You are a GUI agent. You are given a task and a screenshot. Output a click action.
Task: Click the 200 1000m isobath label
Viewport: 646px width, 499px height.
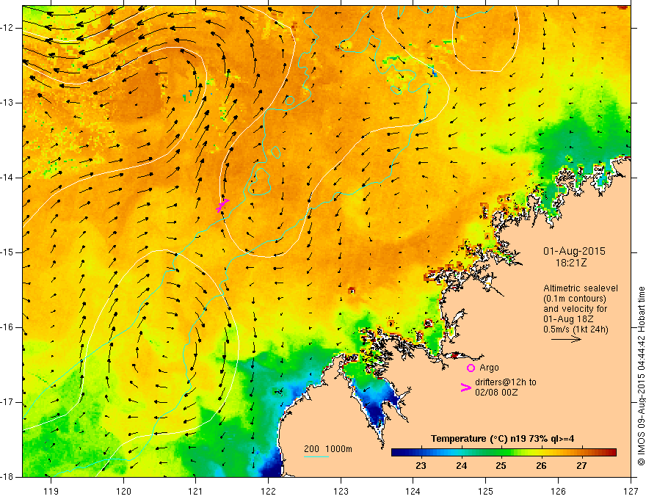pyautogui.click(x=328, y=449)
